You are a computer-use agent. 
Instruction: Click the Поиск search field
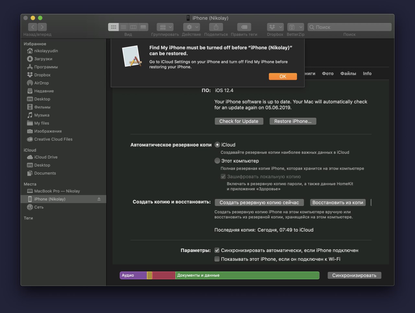(350, 27)
